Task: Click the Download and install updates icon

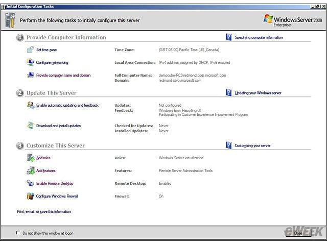Action: (x=31, y=126)
